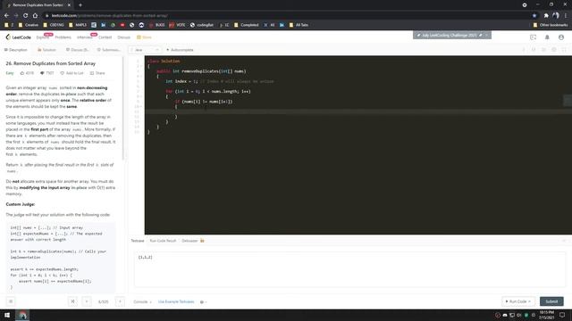Screen dimensions: 572x321
Task: Select the Debugger tab
Action: (x=193, y=241)
